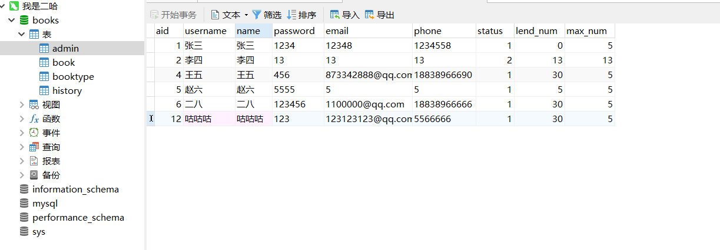Viewport: 720px width, 250px height.
Task: Select the admin table icon
Action: tap(44, 49)
